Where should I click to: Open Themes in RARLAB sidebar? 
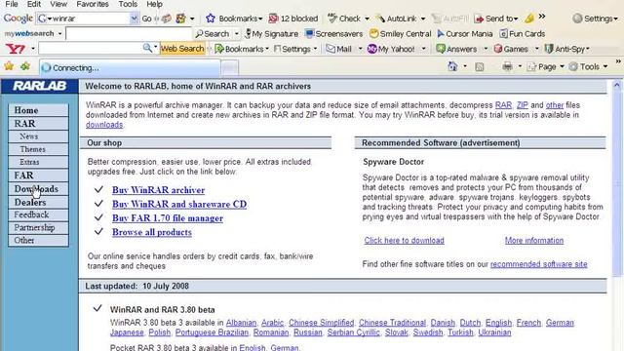[x=38, y=149]
